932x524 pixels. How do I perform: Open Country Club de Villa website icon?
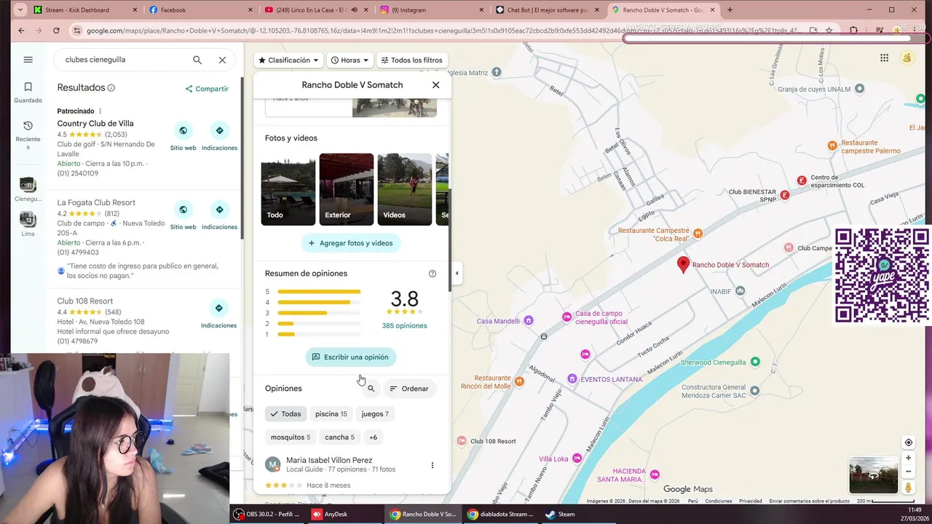183,130
